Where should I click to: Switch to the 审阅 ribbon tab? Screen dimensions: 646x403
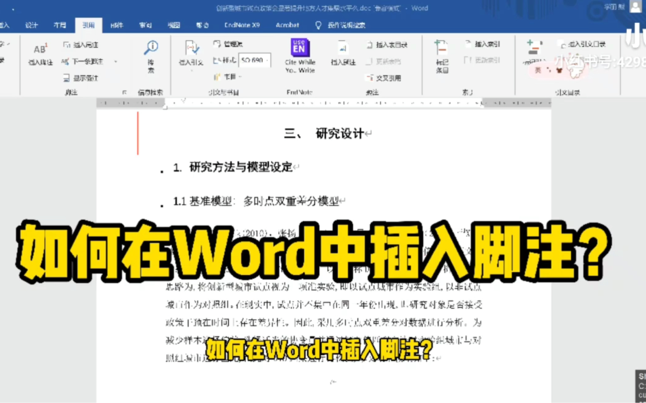point(145,25)
